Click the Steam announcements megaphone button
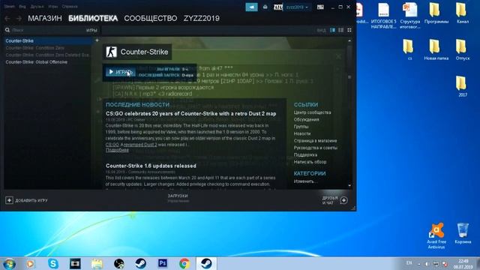Image resolution: width=480 pixels, height=270 pixels. pos(252,7)
